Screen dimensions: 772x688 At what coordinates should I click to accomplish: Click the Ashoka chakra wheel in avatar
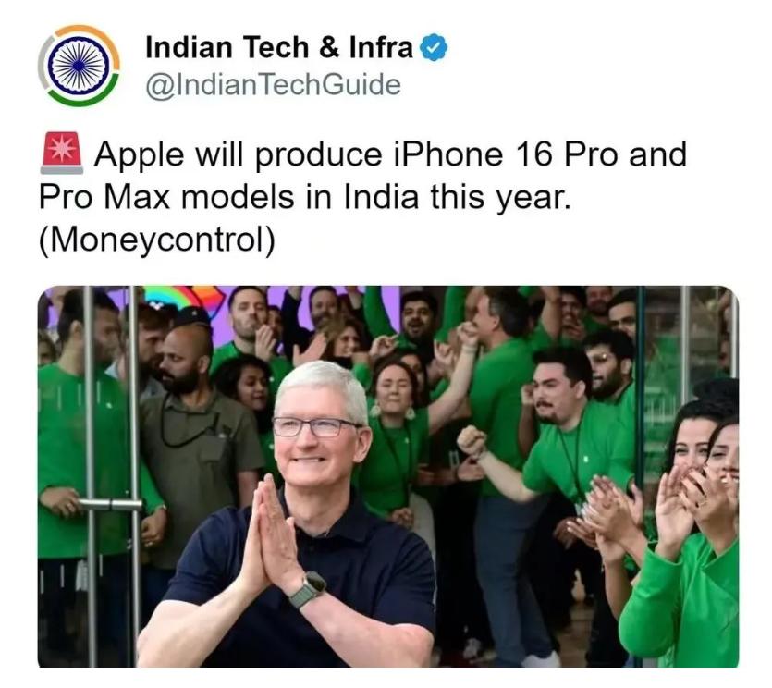[80, 66]
